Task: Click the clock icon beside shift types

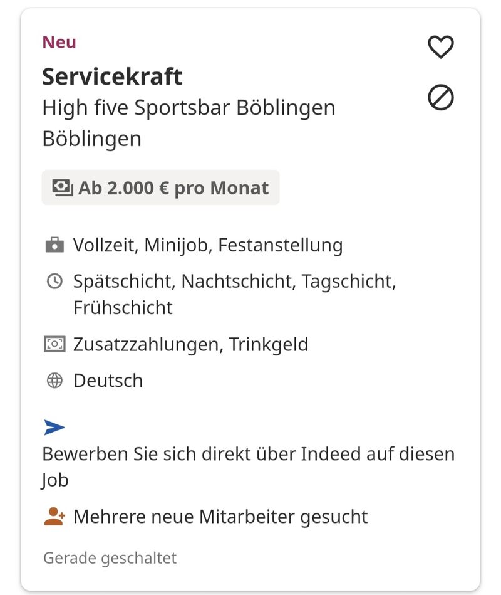Action: pos(55,282)
